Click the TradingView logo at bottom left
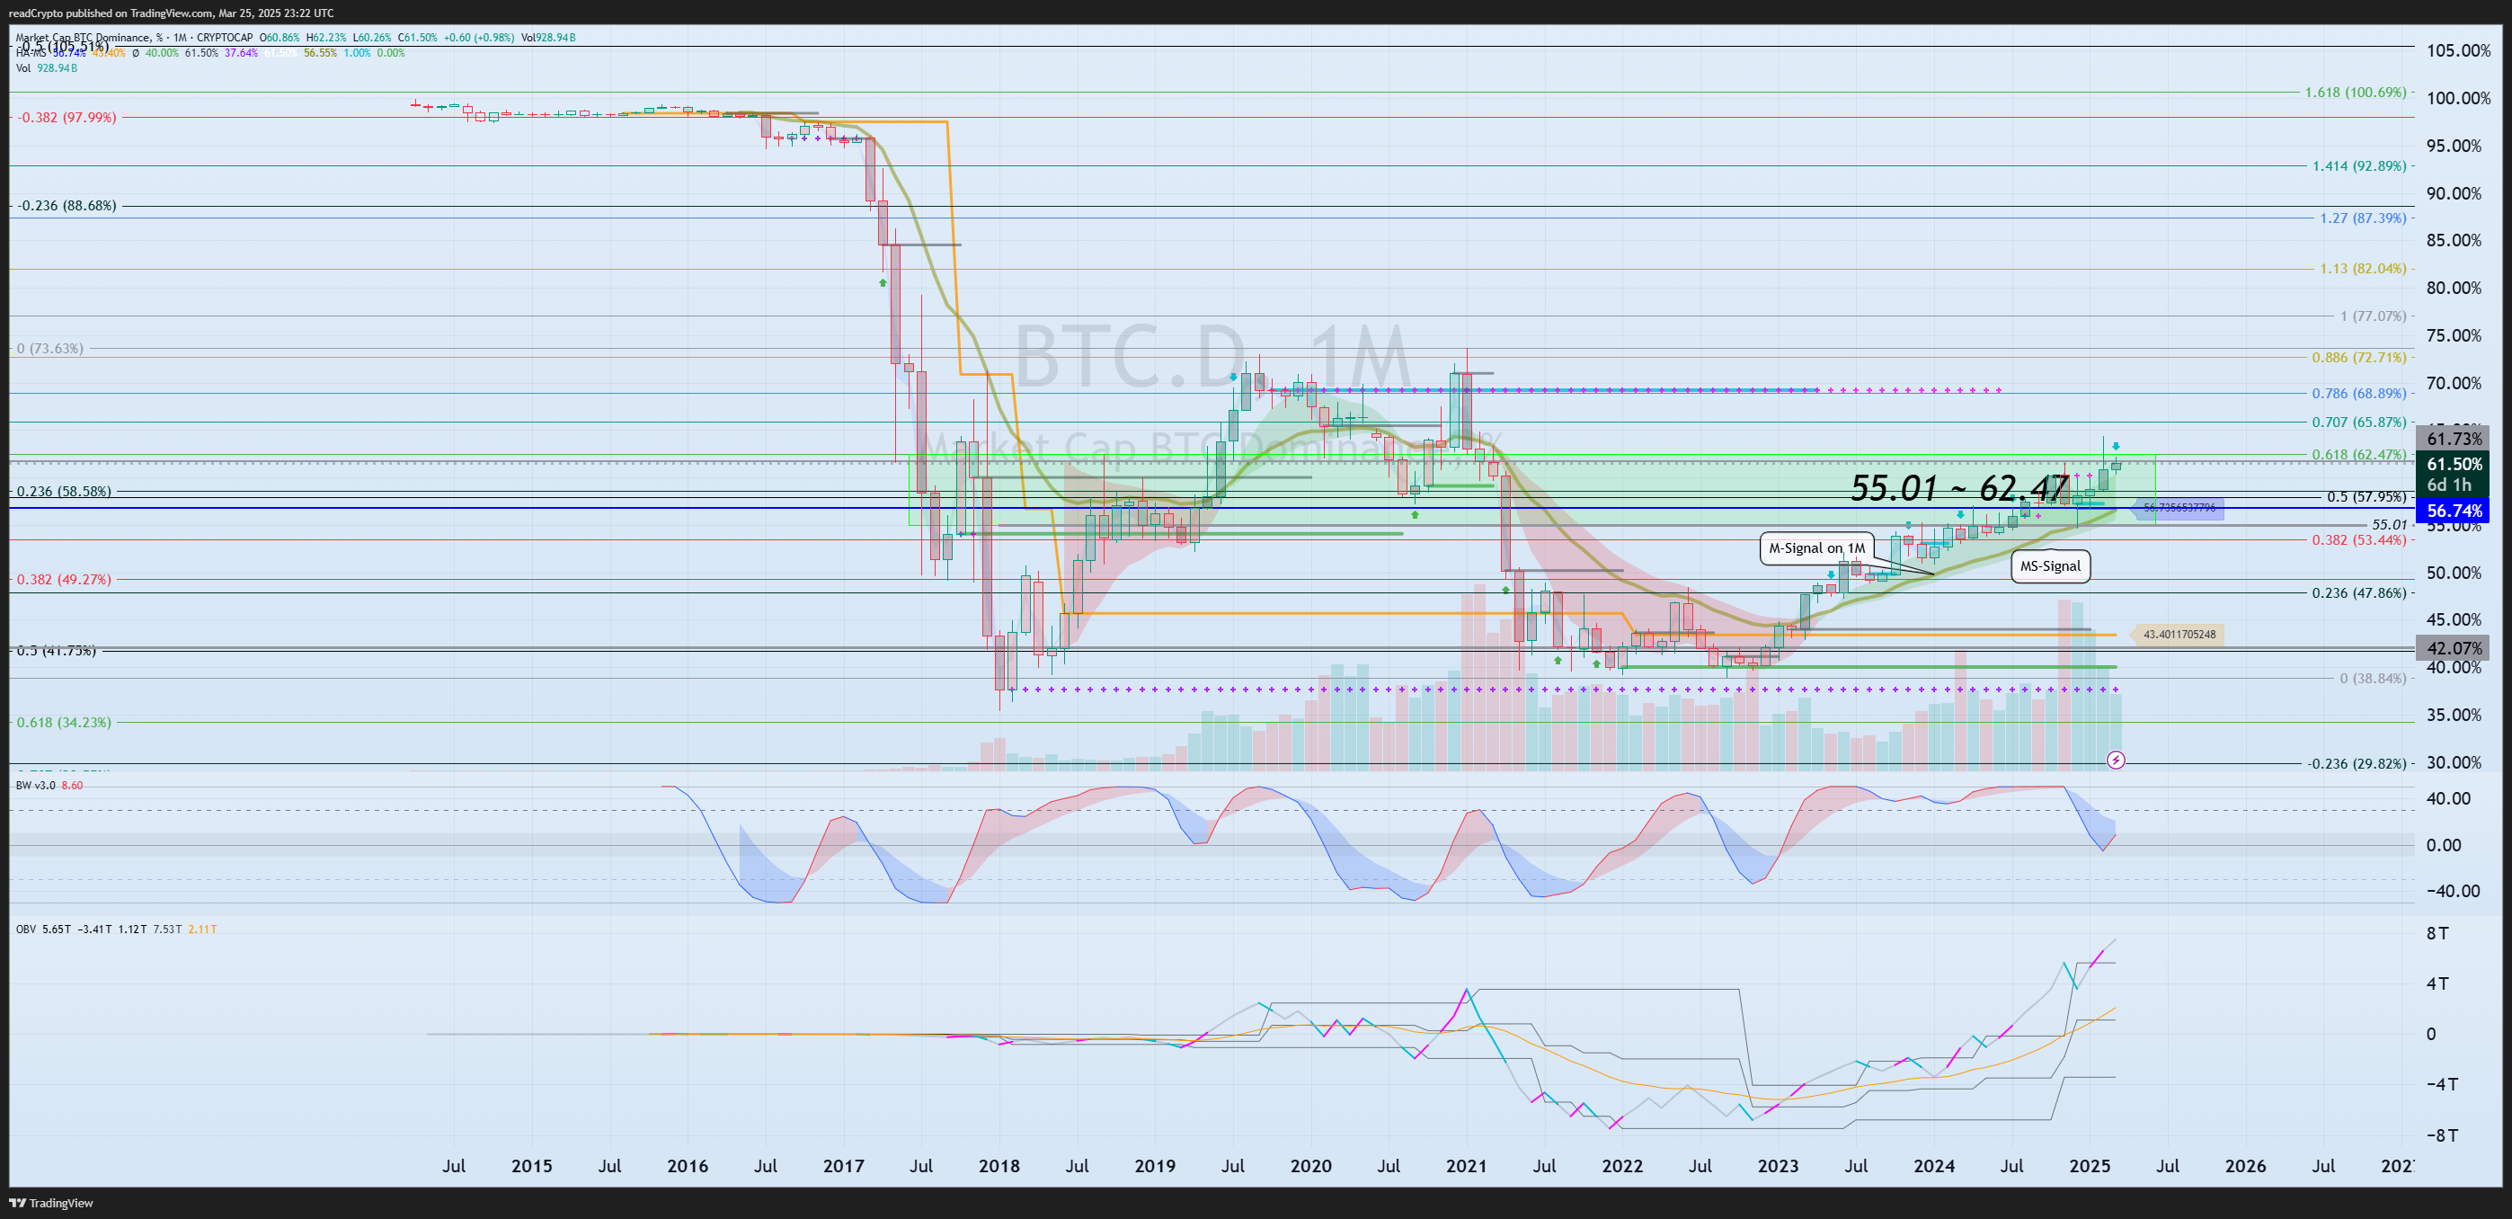This screenshot has width=2512, height=1219. (50, 1203)
